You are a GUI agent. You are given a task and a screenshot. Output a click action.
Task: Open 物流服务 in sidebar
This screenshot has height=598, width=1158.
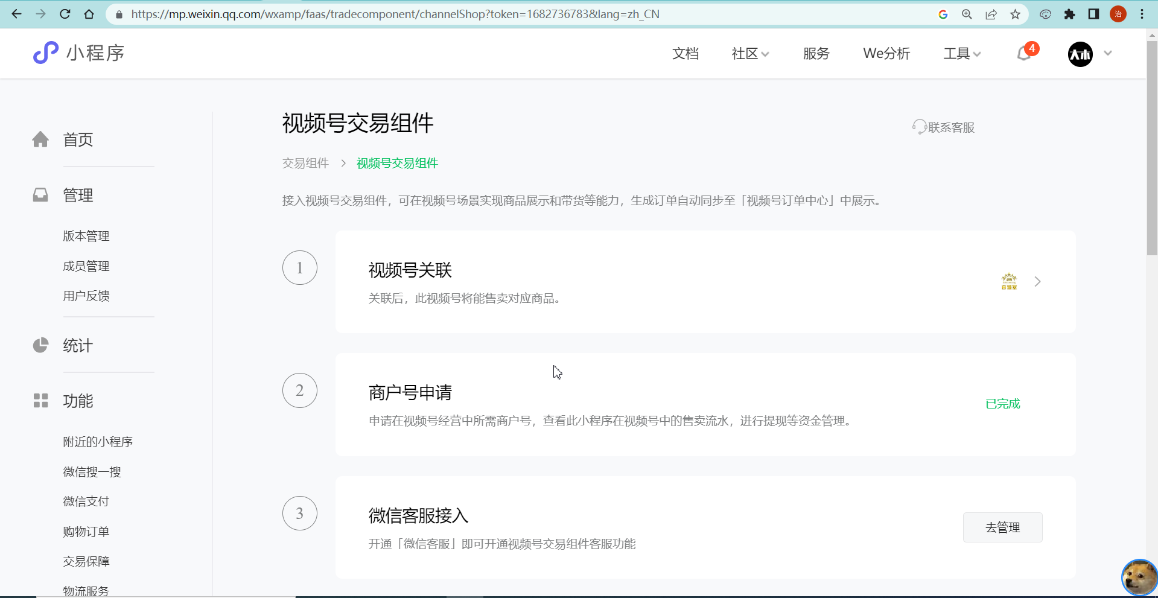coord(86,591)
